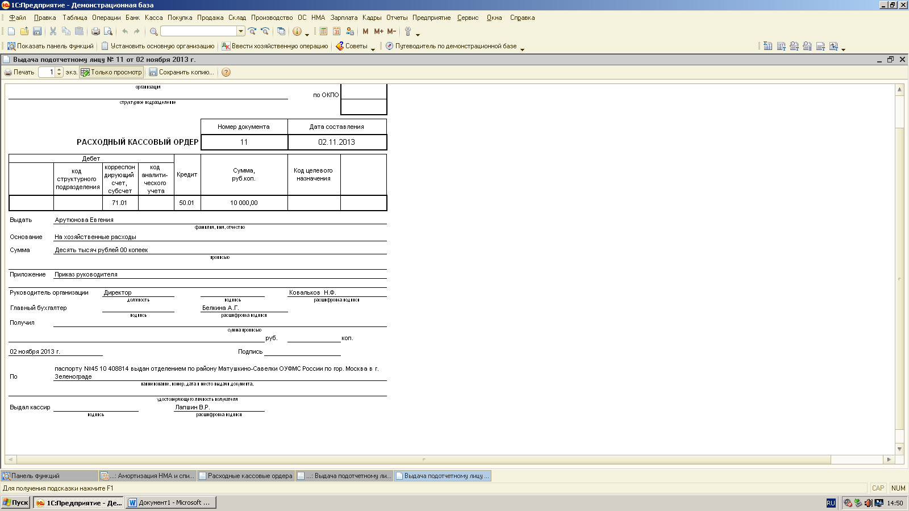
Task: Toggle the NUM indicator in status bar
Action: (898, 488)
